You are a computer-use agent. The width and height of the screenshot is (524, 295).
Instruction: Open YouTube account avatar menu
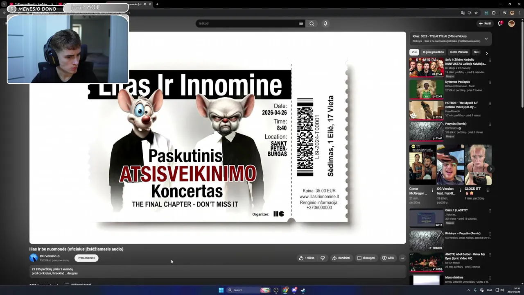pyautogui.click(x=511, y=23)
